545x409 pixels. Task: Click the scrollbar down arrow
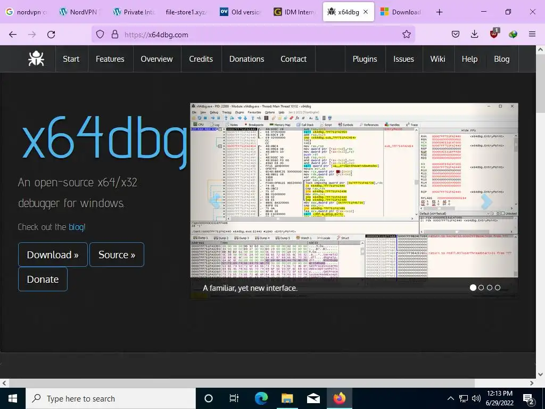(x=540, y=374)
